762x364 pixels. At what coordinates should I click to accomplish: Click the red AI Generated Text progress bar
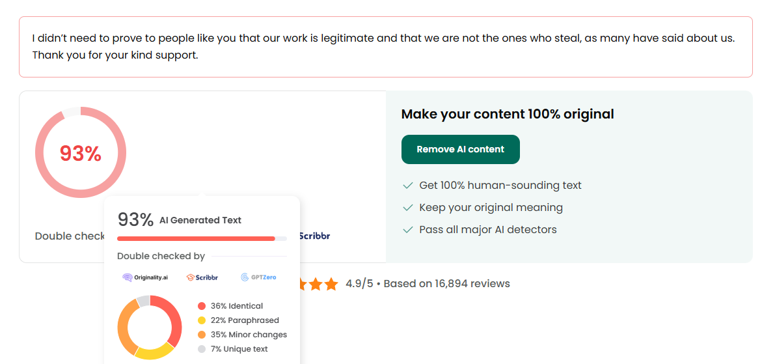[x=196, y=238]
